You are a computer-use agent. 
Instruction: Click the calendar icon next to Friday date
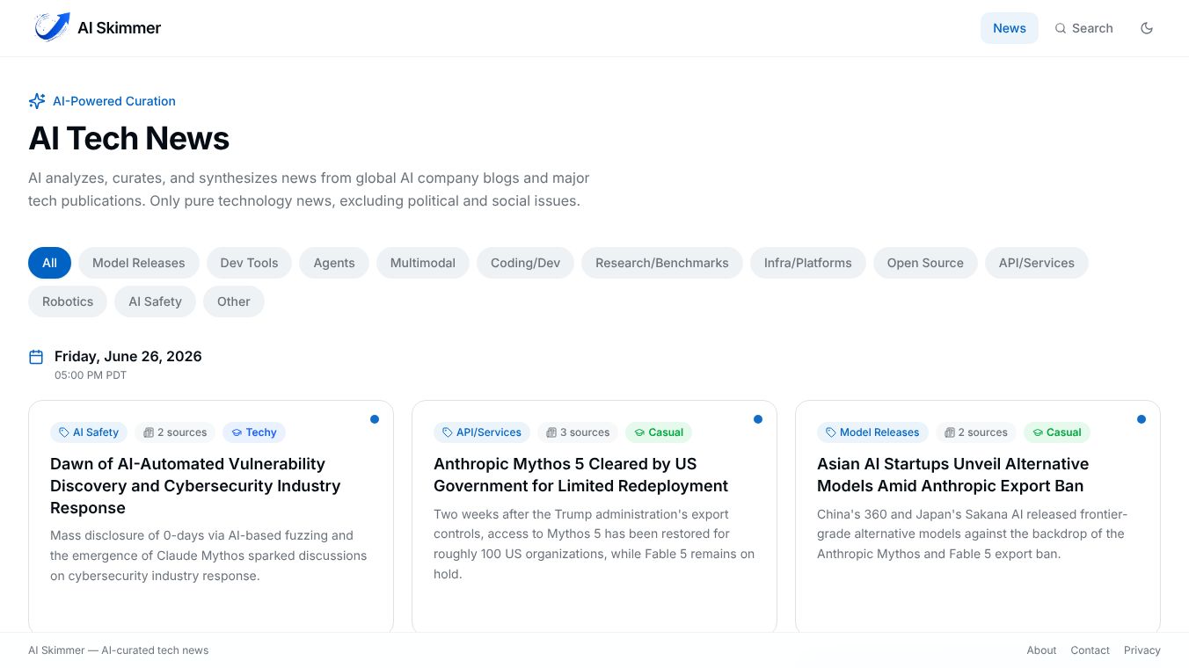point(36,357)
